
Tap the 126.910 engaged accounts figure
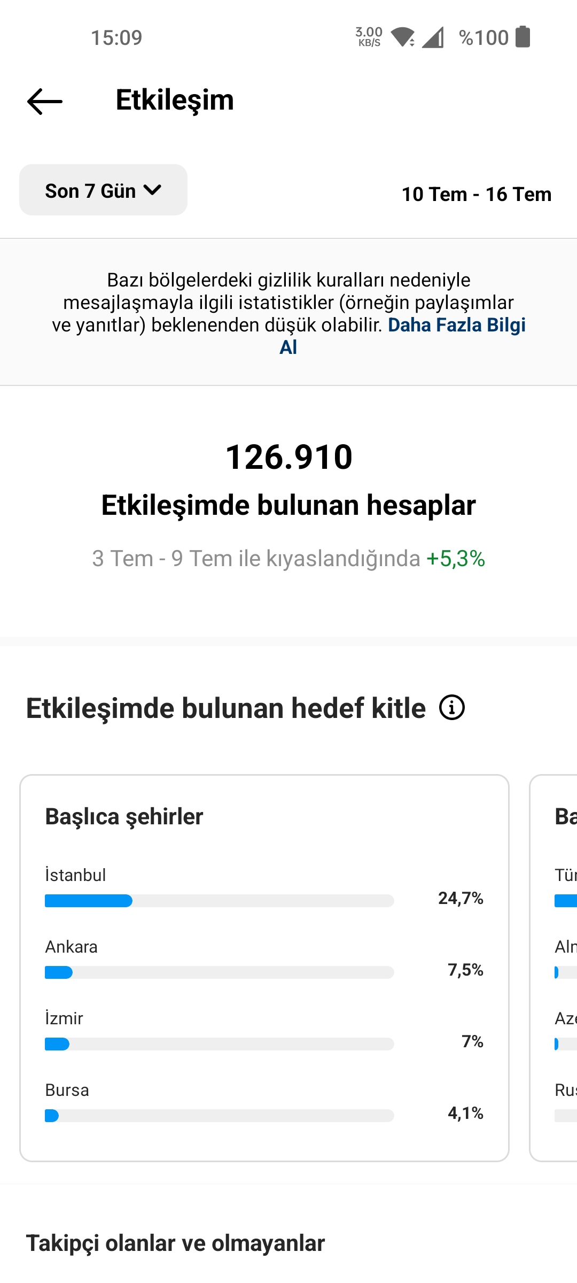tap(288, 457)
